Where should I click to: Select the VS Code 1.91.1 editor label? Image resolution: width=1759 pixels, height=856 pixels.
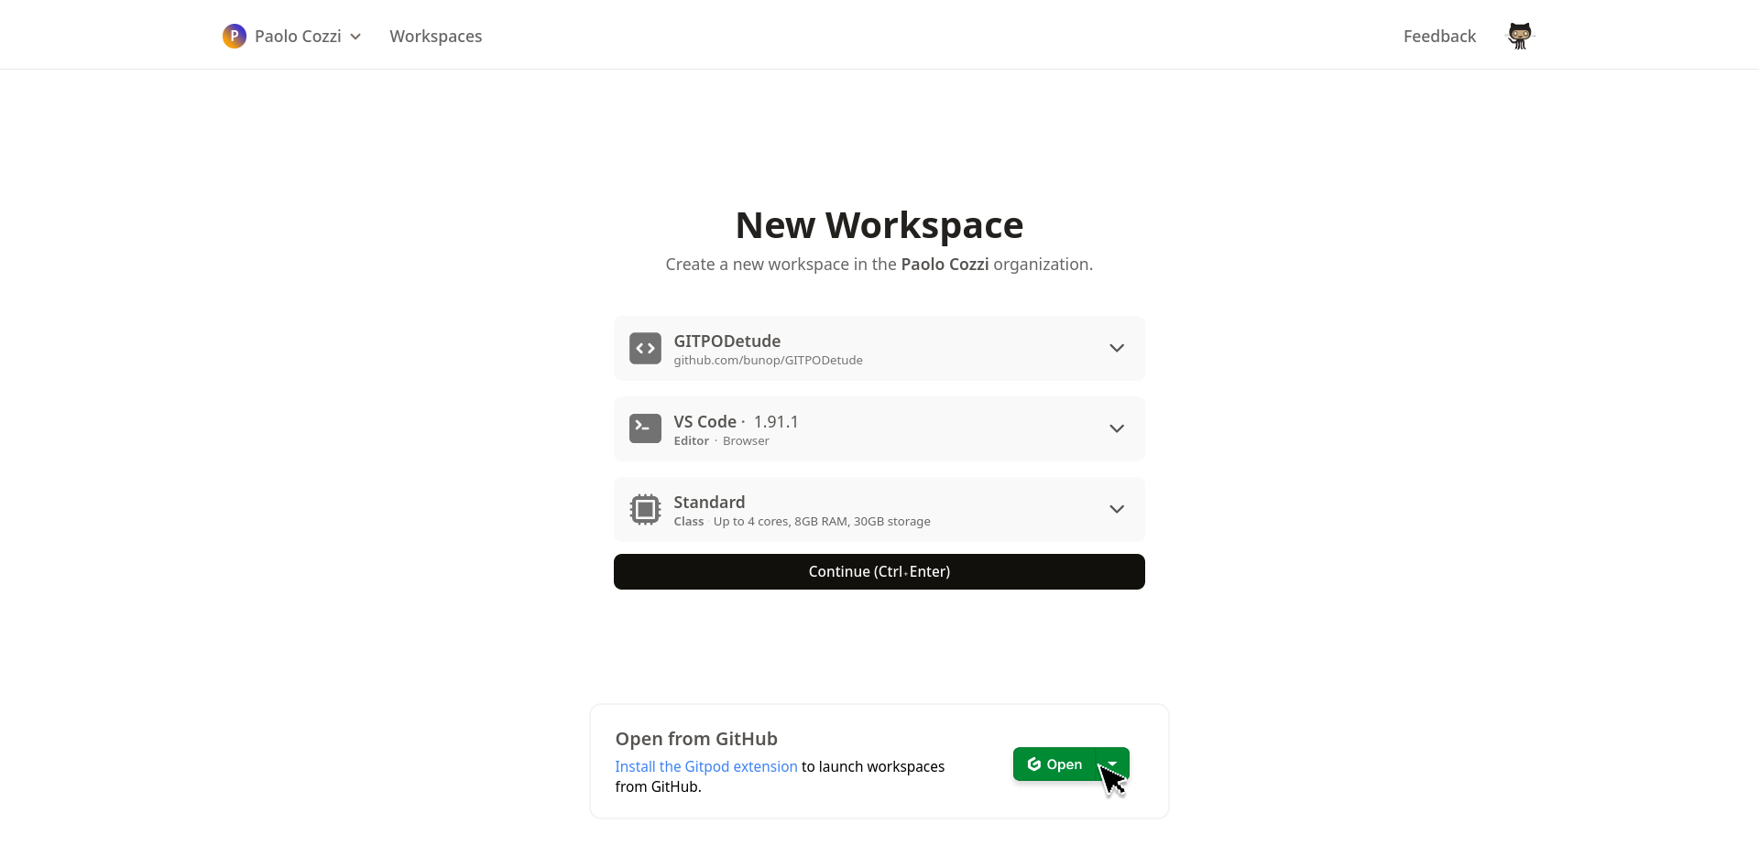tap(736, 422)
